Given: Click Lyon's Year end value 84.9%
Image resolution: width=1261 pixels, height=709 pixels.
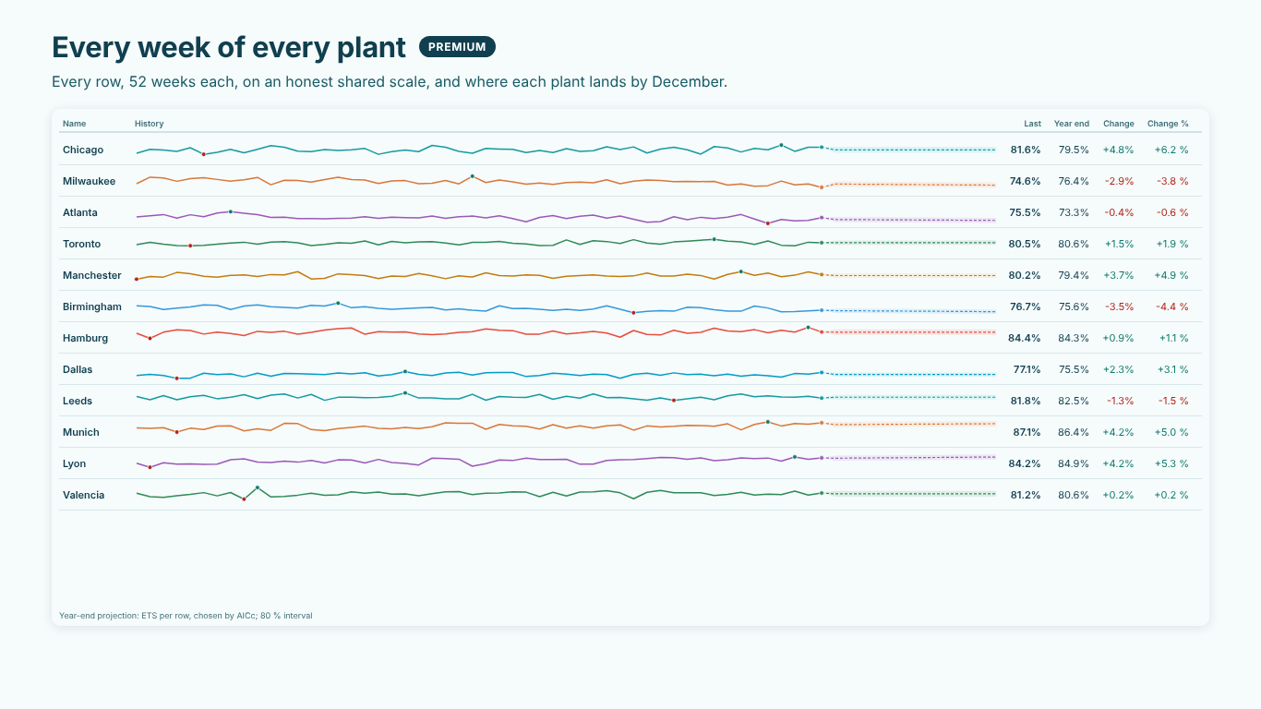Looking at the screenshot, I should [1074, 463].
